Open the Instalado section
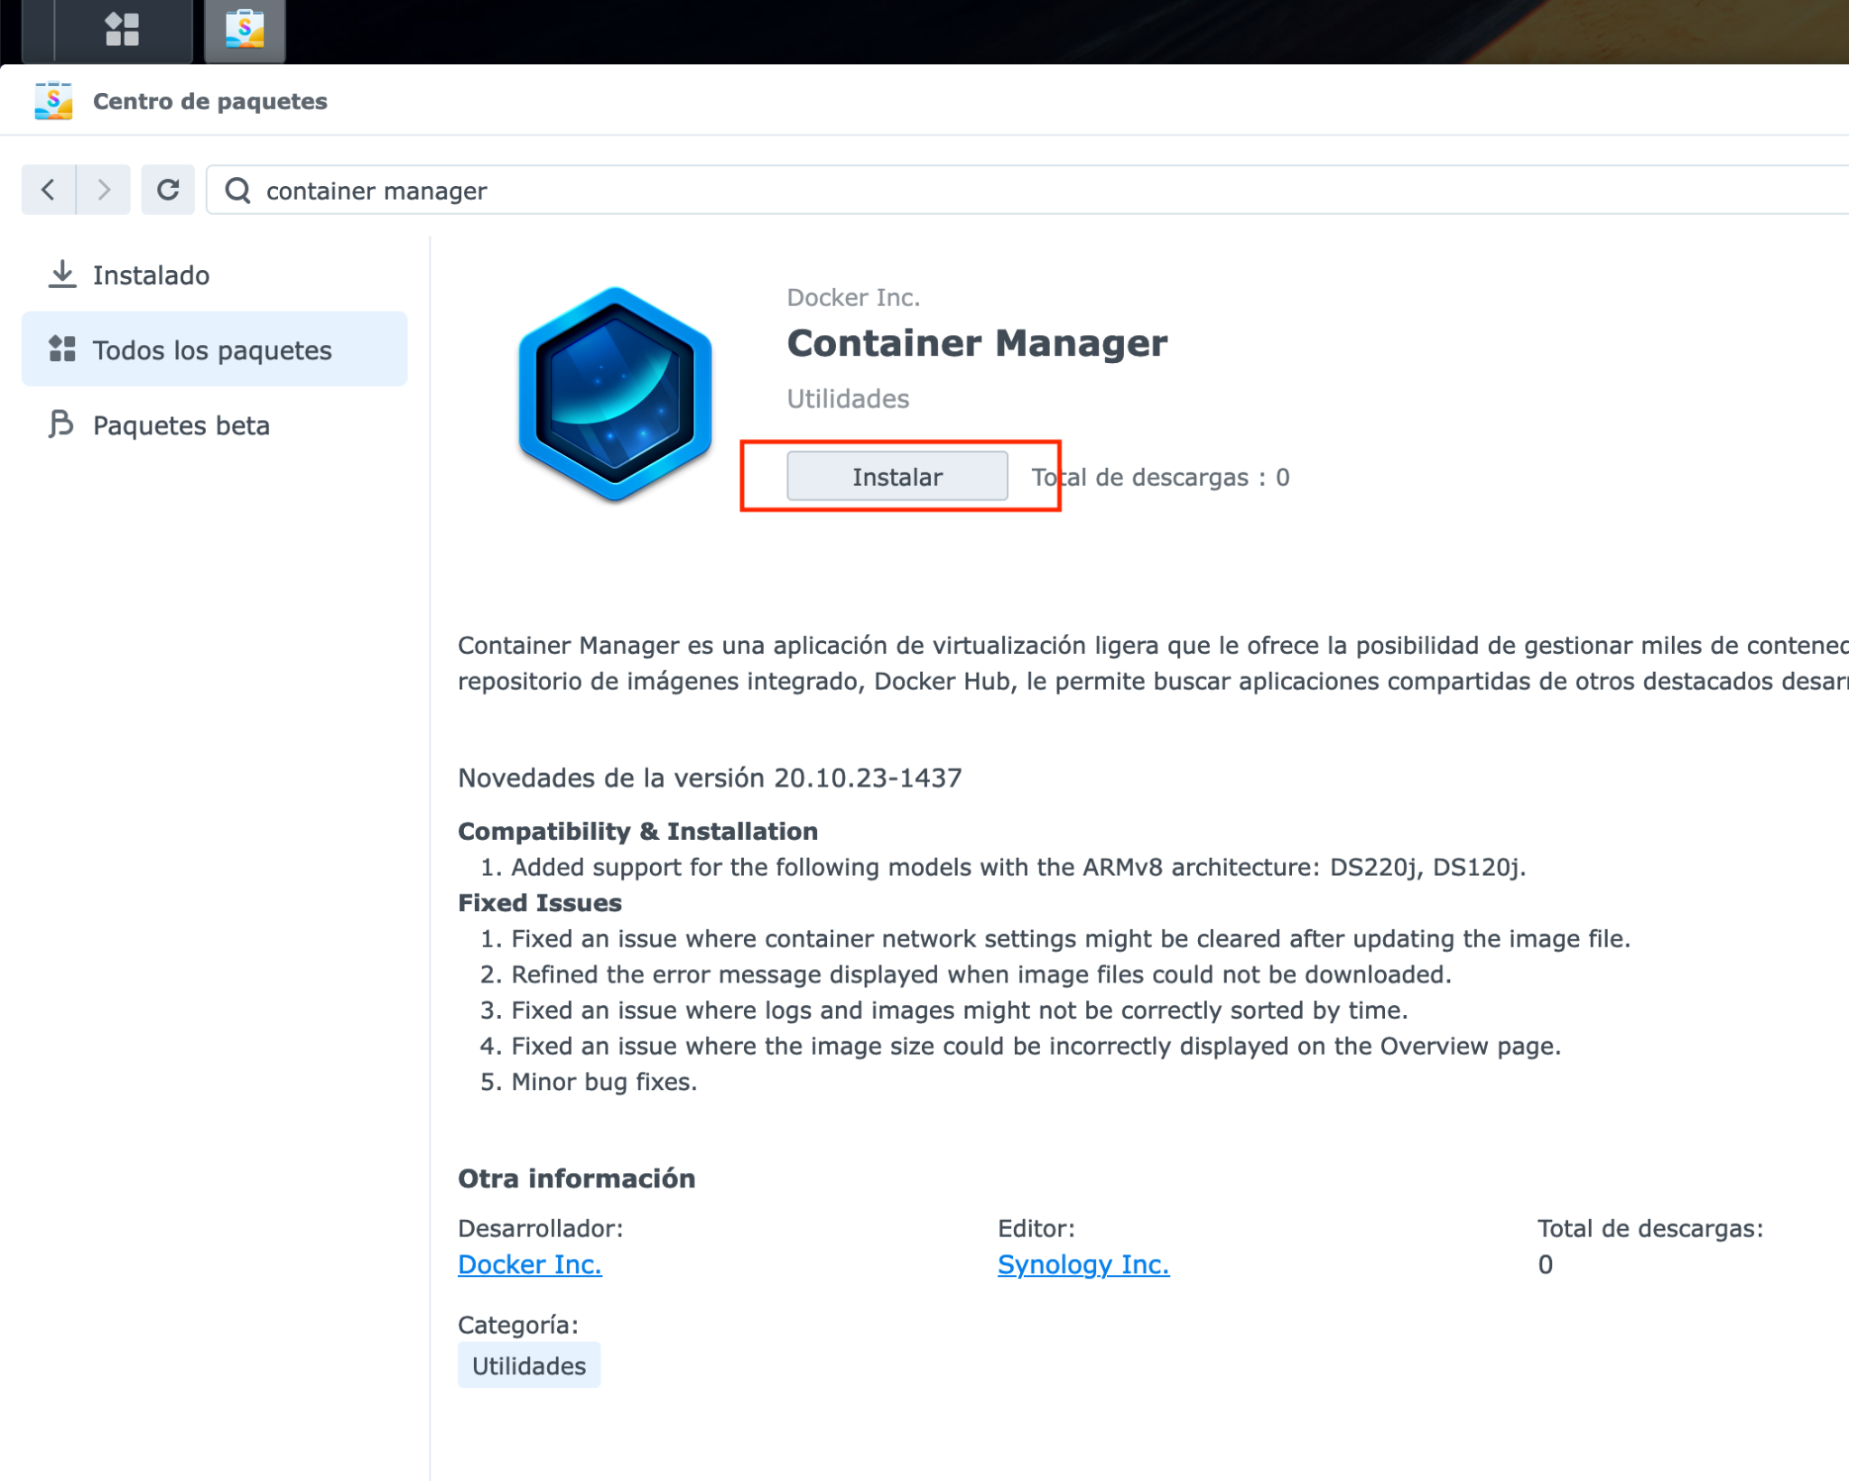Screen dimensions: 1849x1481 [151, 275]
